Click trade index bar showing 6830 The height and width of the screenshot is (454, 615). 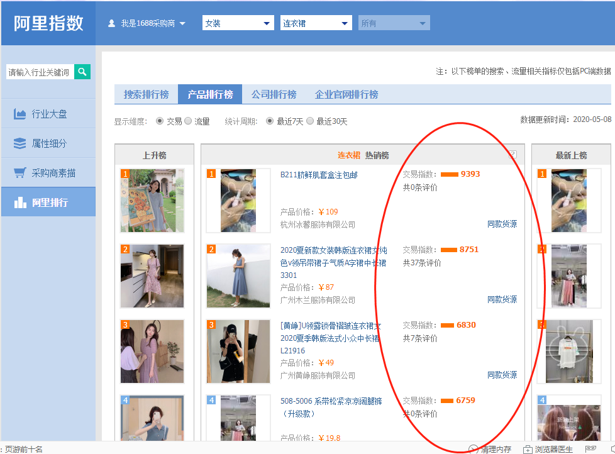click(x=448, y=325)
